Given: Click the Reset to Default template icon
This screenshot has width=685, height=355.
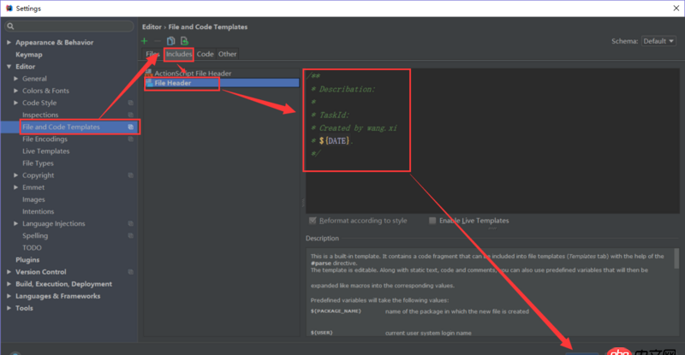Looking at the screenshot, I should point(182,41).
